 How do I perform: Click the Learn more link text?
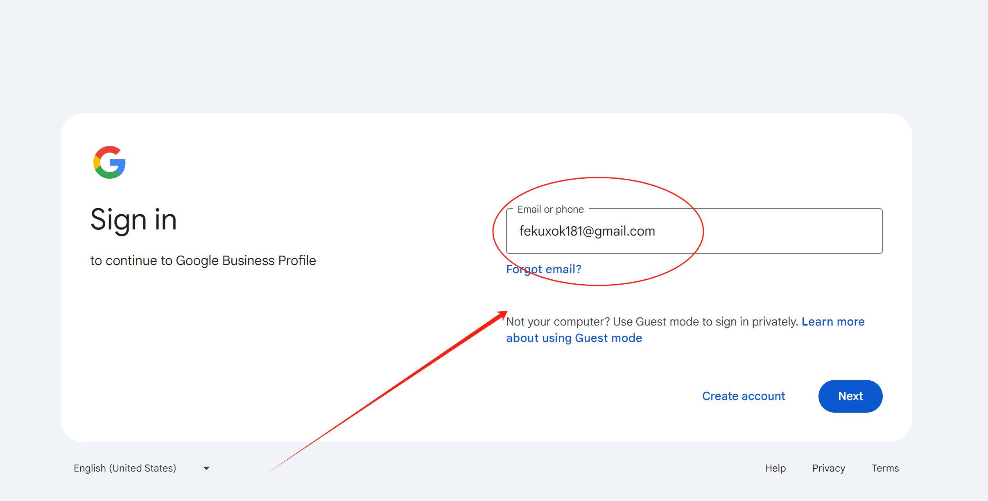click(833, 321)
